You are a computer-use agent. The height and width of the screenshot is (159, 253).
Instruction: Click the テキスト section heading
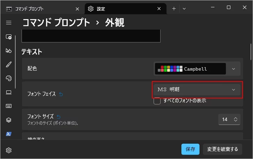[32, 52]
